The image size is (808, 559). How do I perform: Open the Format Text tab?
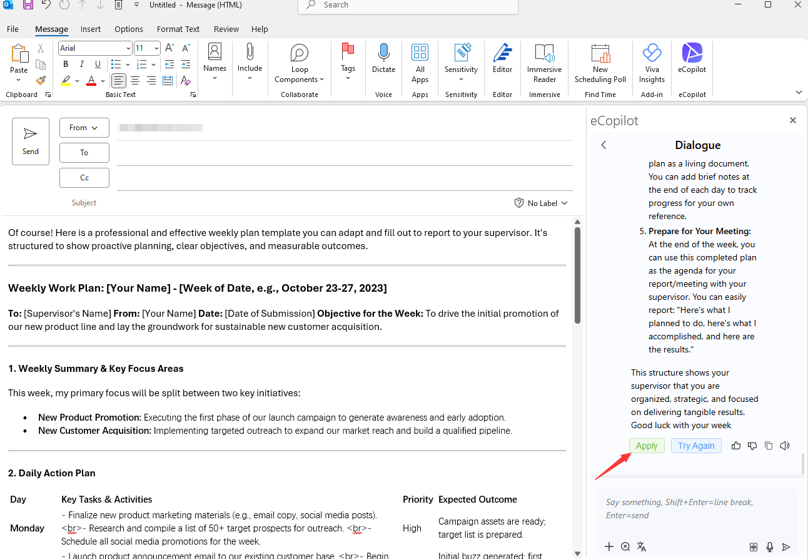click(x=178, y=29)
